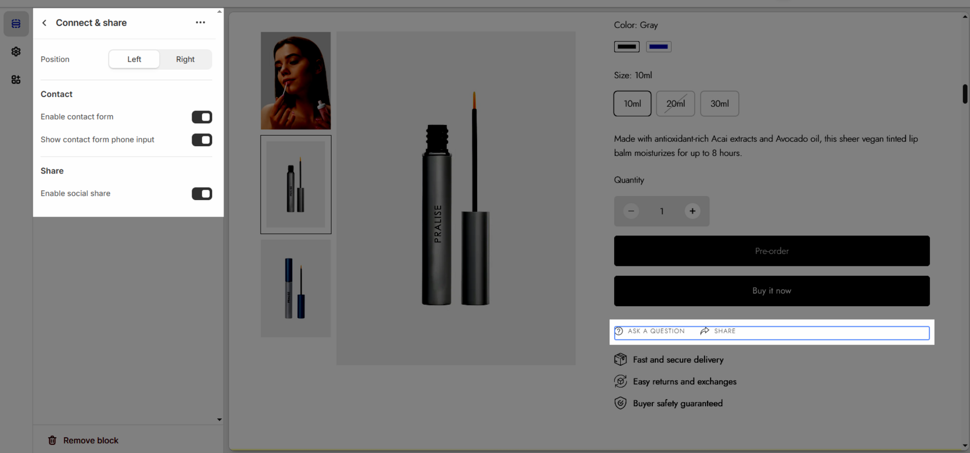
Task: Toggle Show contact form phone input
Action: [202, 140]
